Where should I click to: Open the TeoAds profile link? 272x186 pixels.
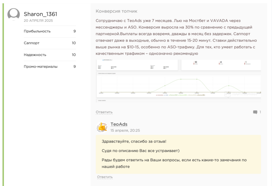(119, 124)
